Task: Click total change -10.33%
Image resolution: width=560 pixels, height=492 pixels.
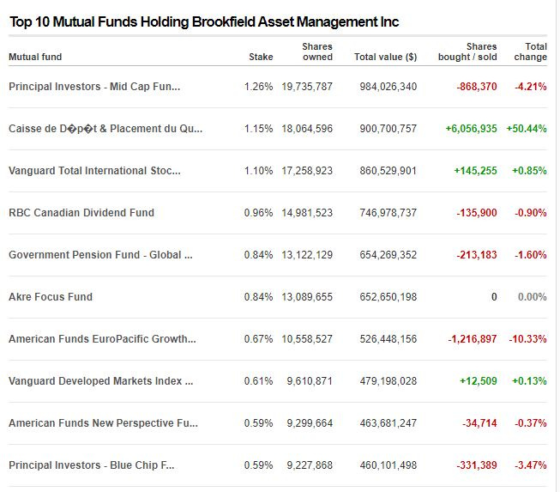Action: coord(527,339)
